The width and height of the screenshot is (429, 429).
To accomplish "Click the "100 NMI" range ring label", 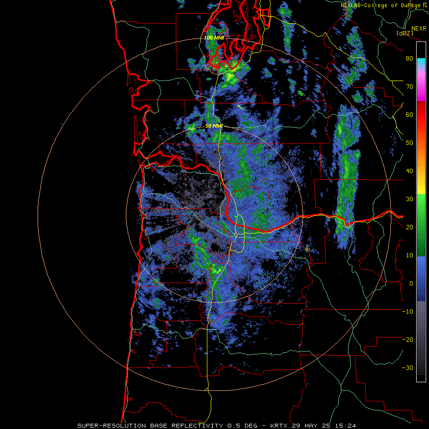I will point(214,38).
